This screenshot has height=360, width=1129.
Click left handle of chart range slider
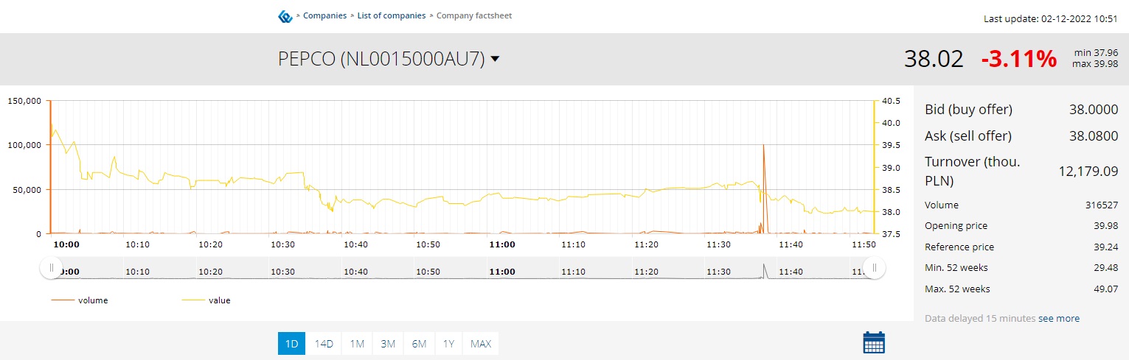[x=51, y=268]
